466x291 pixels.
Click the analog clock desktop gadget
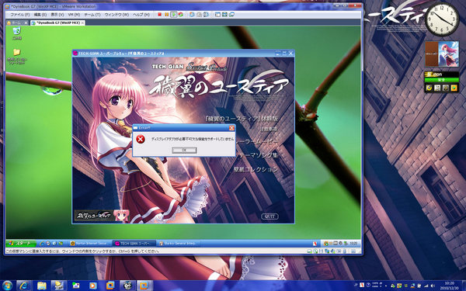point(442,20)
